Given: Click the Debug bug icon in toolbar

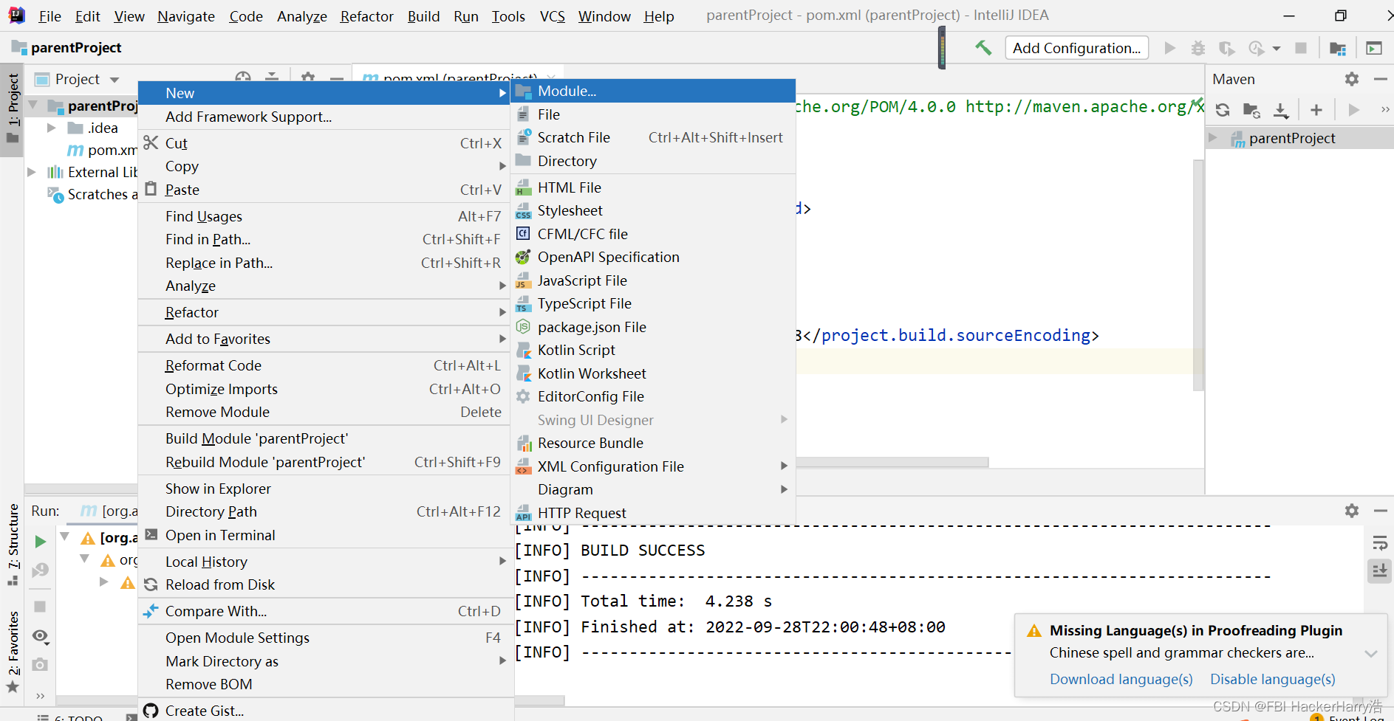Looking at the screenshot, I should point(1197,48).
